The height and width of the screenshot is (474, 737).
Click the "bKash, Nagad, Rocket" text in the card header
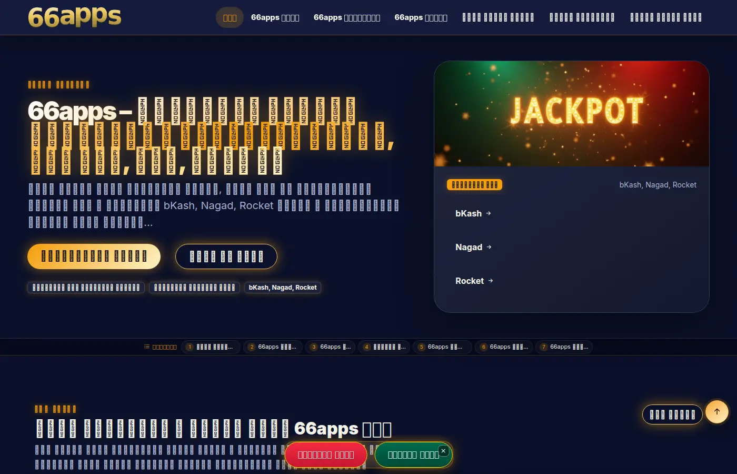(658, 185)
